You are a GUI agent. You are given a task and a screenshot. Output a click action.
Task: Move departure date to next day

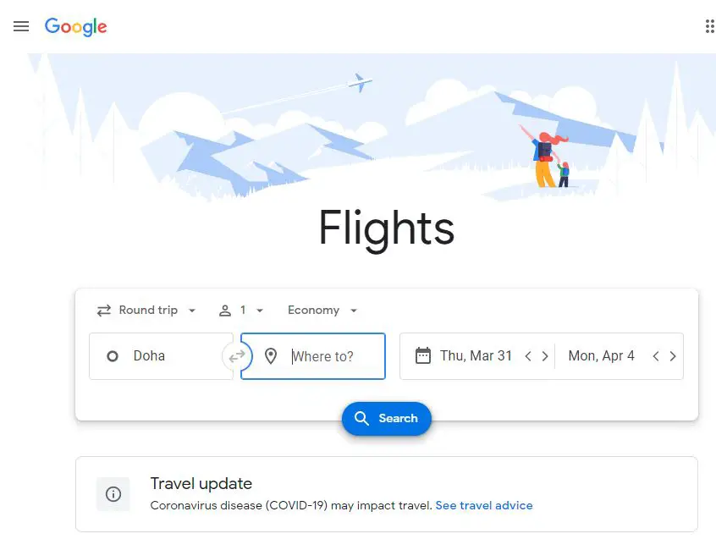(545, 356)
